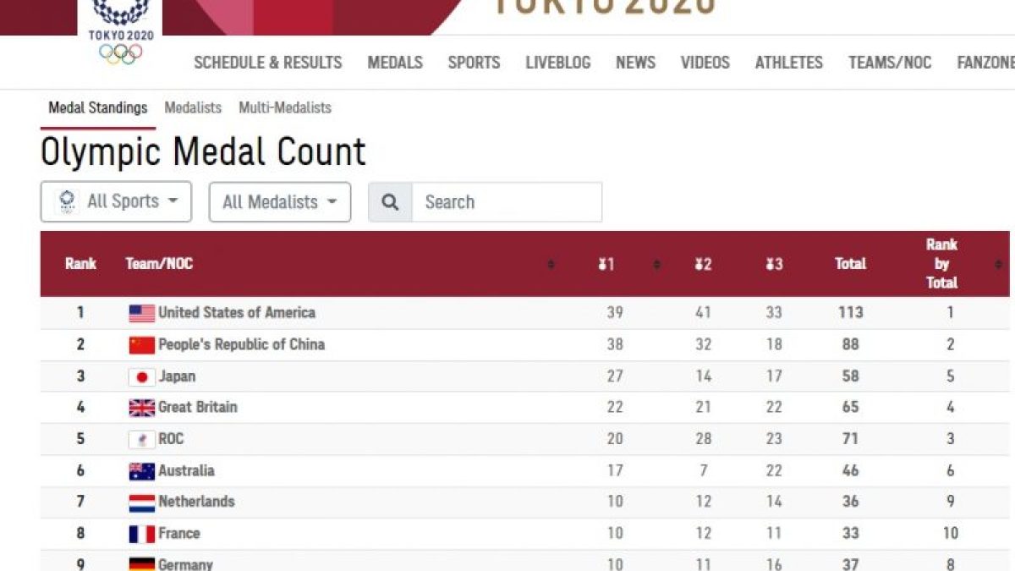Click the search magnifier icon

390,202
